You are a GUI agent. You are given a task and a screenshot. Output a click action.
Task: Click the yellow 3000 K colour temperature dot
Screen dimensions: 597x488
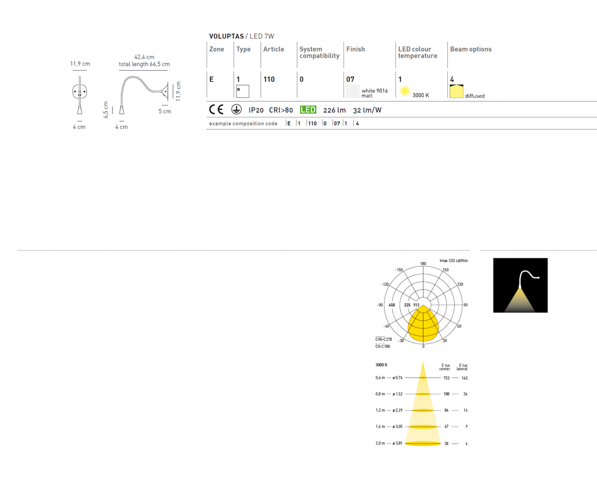pos(405,91)
